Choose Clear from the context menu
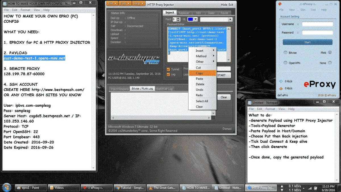 [x=202, y=107]
